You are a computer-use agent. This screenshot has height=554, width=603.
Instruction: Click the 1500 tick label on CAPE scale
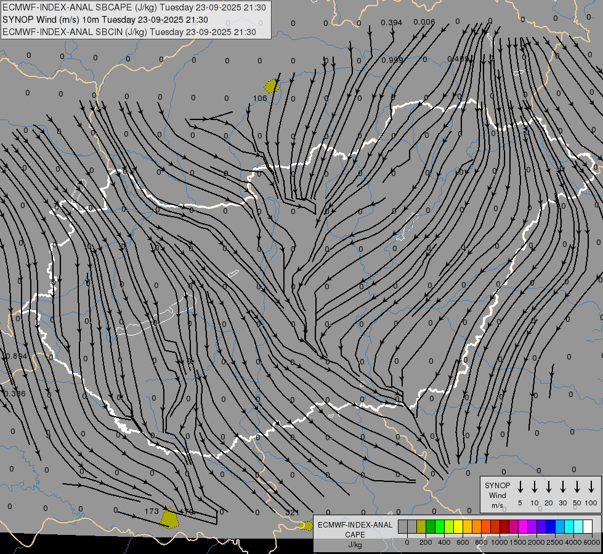click(x=517, y=542)
